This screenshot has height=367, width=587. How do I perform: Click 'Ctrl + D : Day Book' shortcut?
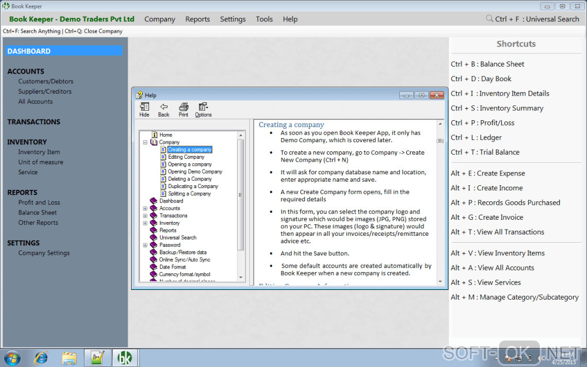pos(481,79)
